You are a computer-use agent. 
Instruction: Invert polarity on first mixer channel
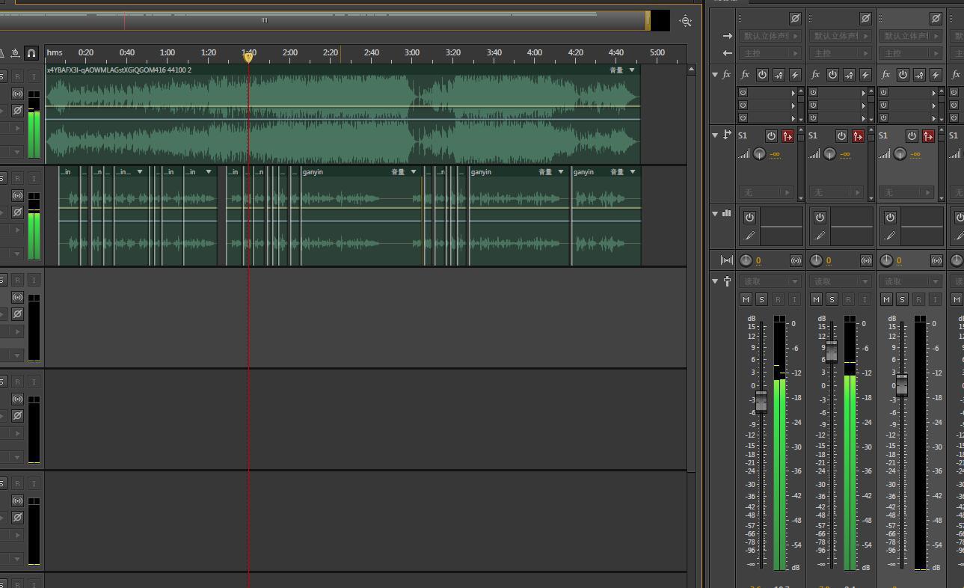(795, 18)
